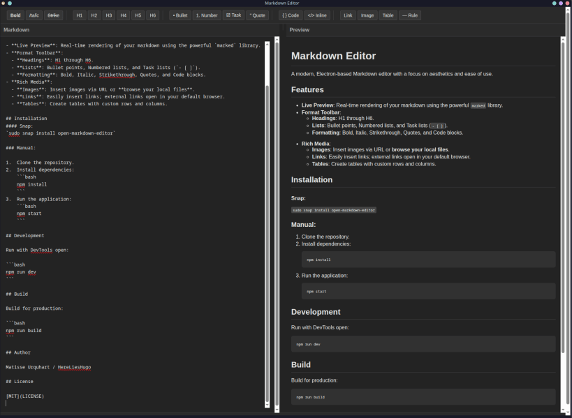The width and height of the screenshot is (572, 418).
Task: Click the 'npm run build' code block in Preview
Action: 423,397
